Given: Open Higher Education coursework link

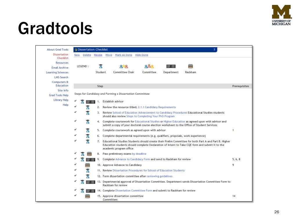Looking at the screenshot, I should pos(174,122).
